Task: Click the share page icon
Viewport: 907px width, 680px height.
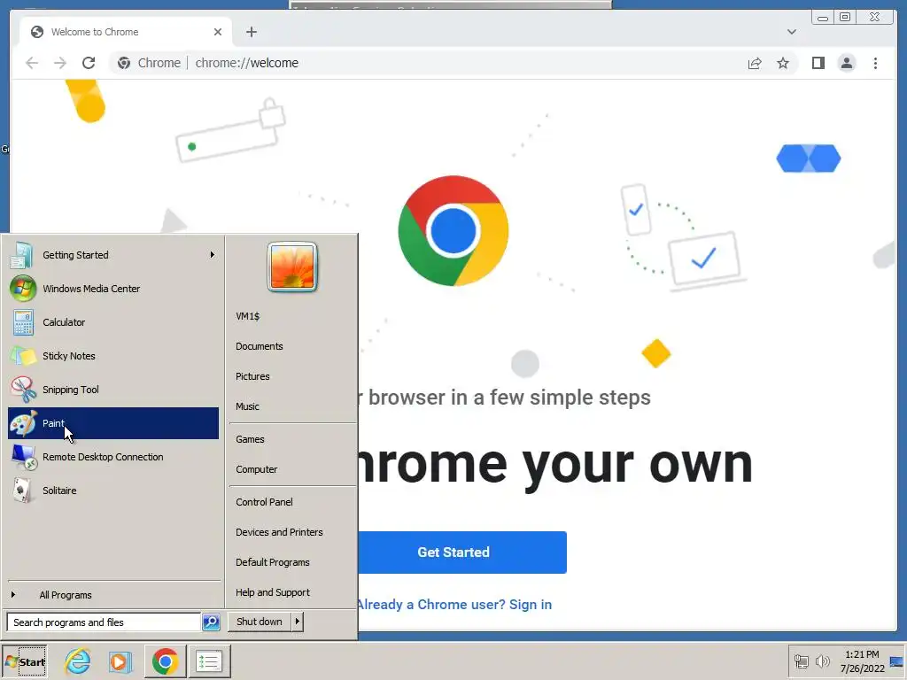Action: tap(755, 63)
